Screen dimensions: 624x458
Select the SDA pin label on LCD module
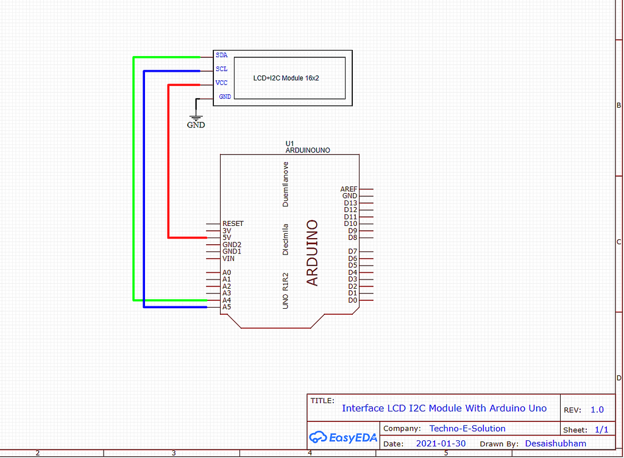[222, 55]
